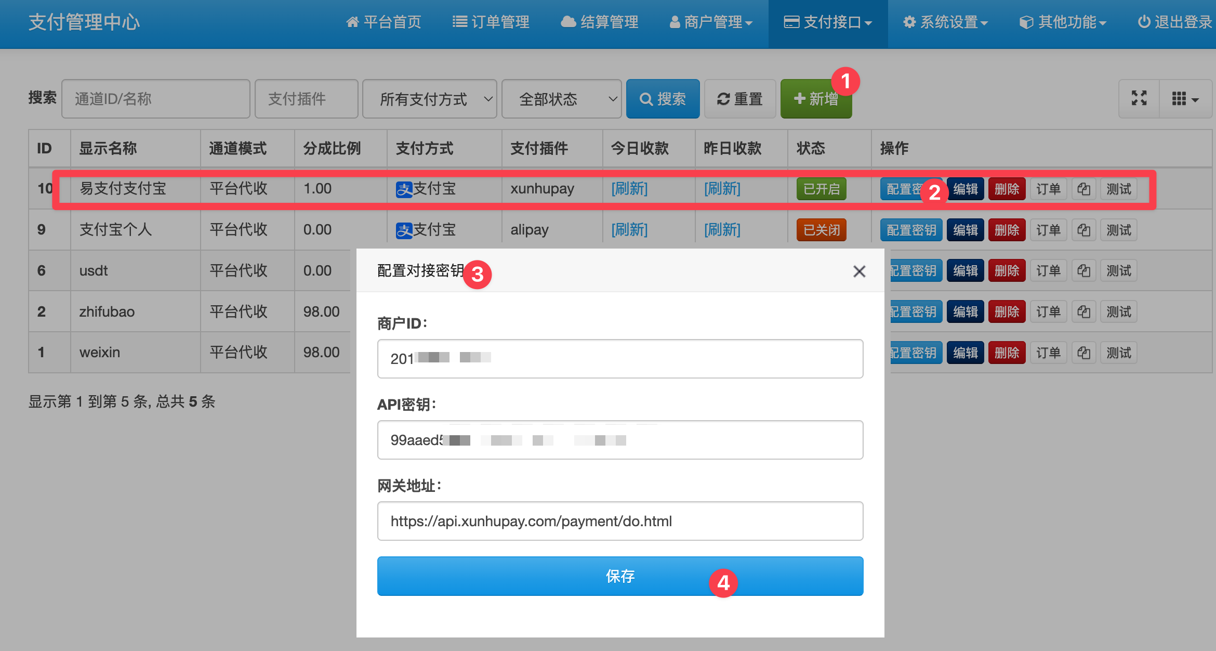This screenshot has height=651, width=1216.
Task: Click 删除 button for 支付宝个人
Action: point(1007,229)
